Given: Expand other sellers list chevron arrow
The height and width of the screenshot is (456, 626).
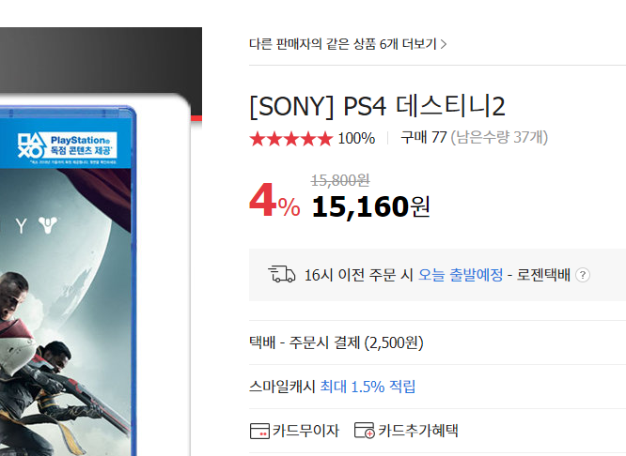Looking at the screenshot, I should pyautogui.click(x=444, y=44).
